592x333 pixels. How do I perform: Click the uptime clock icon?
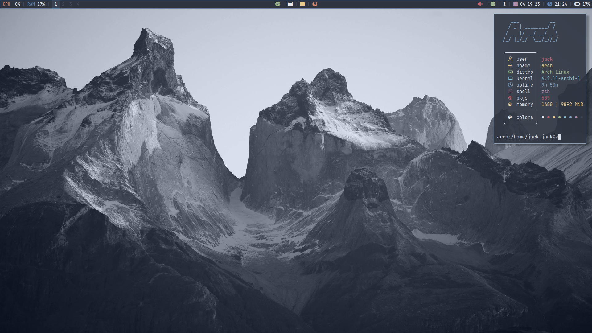tap(510, 85)
